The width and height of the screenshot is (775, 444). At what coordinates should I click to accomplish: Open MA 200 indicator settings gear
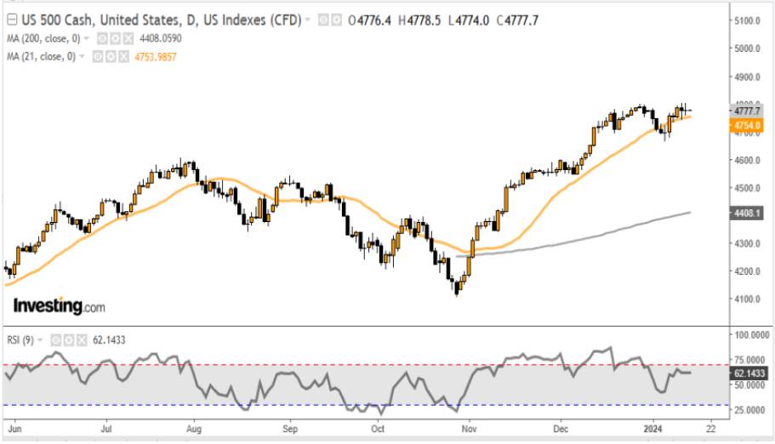[112, 38]
